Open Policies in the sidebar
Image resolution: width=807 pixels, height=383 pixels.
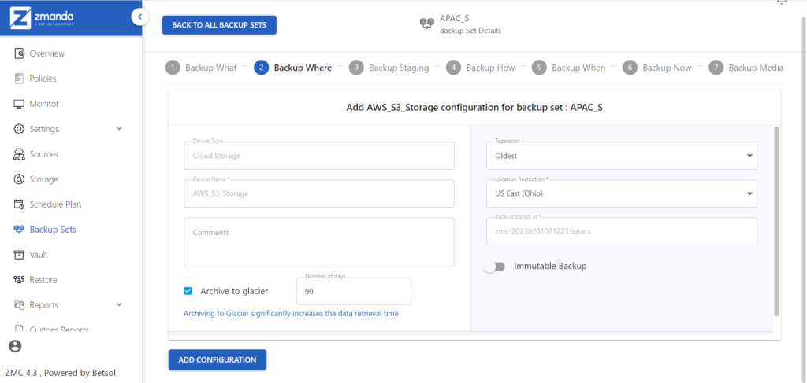click(43, 79)
